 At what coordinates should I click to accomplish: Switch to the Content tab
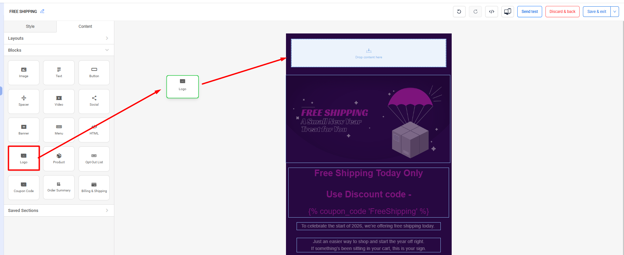[85, 26]
